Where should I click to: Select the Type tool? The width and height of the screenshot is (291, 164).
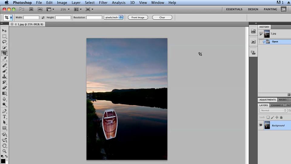(4, 117)
